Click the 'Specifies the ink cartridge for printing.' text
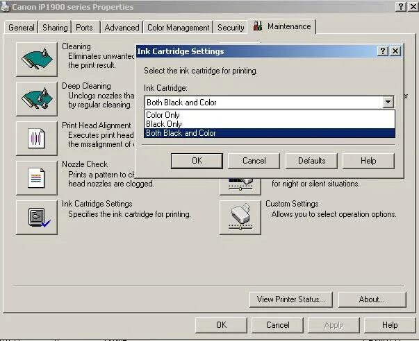Viewport: 419px width, 341px height. coord(130,214)
